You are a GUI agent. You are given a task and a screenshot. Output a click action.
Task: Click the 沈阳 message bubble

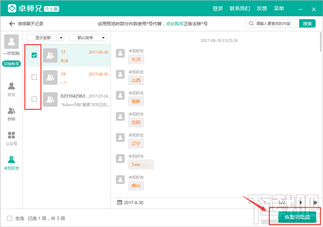pyautogui.click(x=136, y=122)
